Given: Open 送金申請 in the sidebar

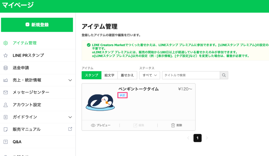Looking at the screenshot, I should coord(21,68).
